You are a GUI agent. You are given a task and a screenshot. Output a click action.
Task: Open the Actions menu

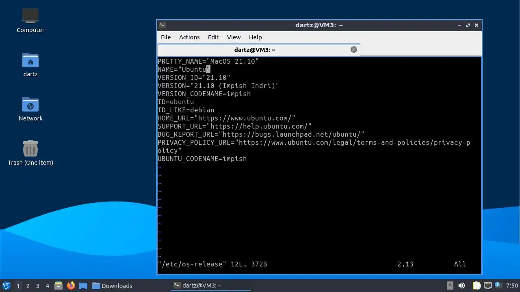[x=189, y=37]
